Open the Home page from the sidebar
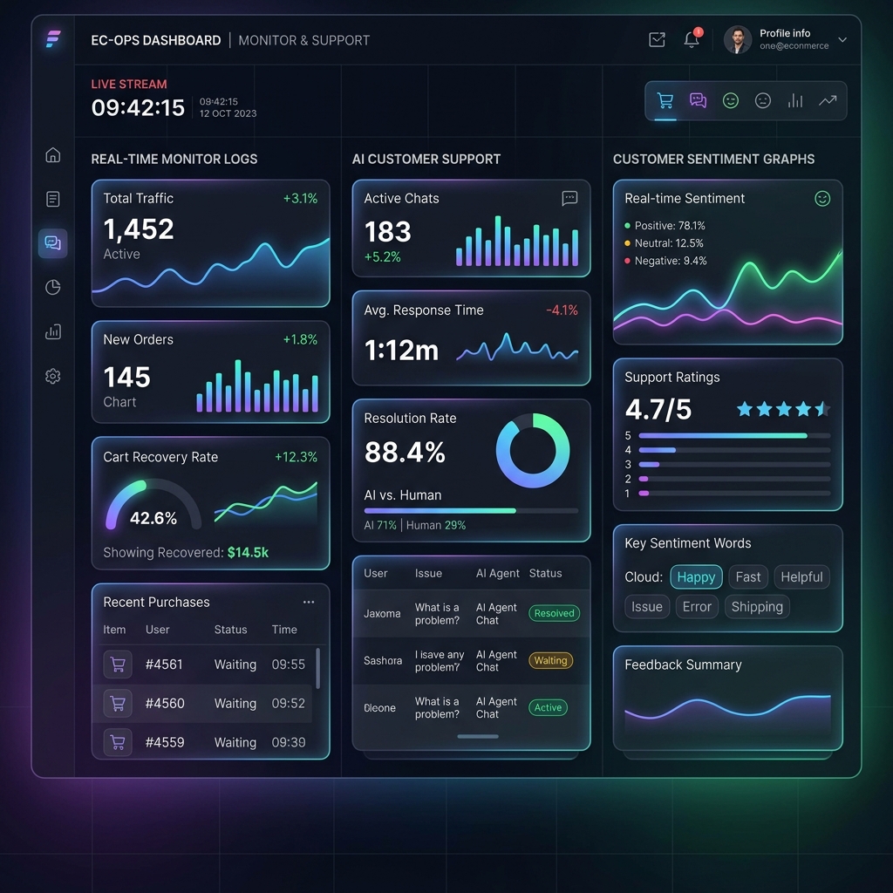The height and width of the screenshot is (893, 893). coord(53,155)
